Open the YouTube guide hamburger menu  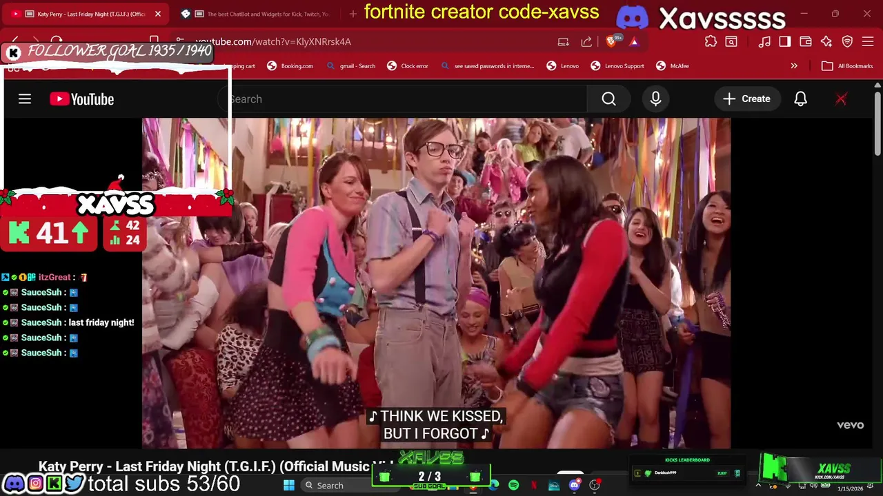[25, 99]
